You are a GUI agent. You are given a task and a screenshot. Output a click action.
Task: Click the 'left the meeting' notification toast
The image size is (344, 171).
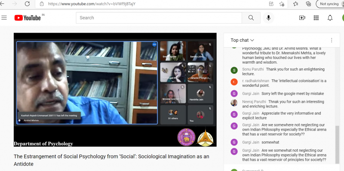[49, 115]
